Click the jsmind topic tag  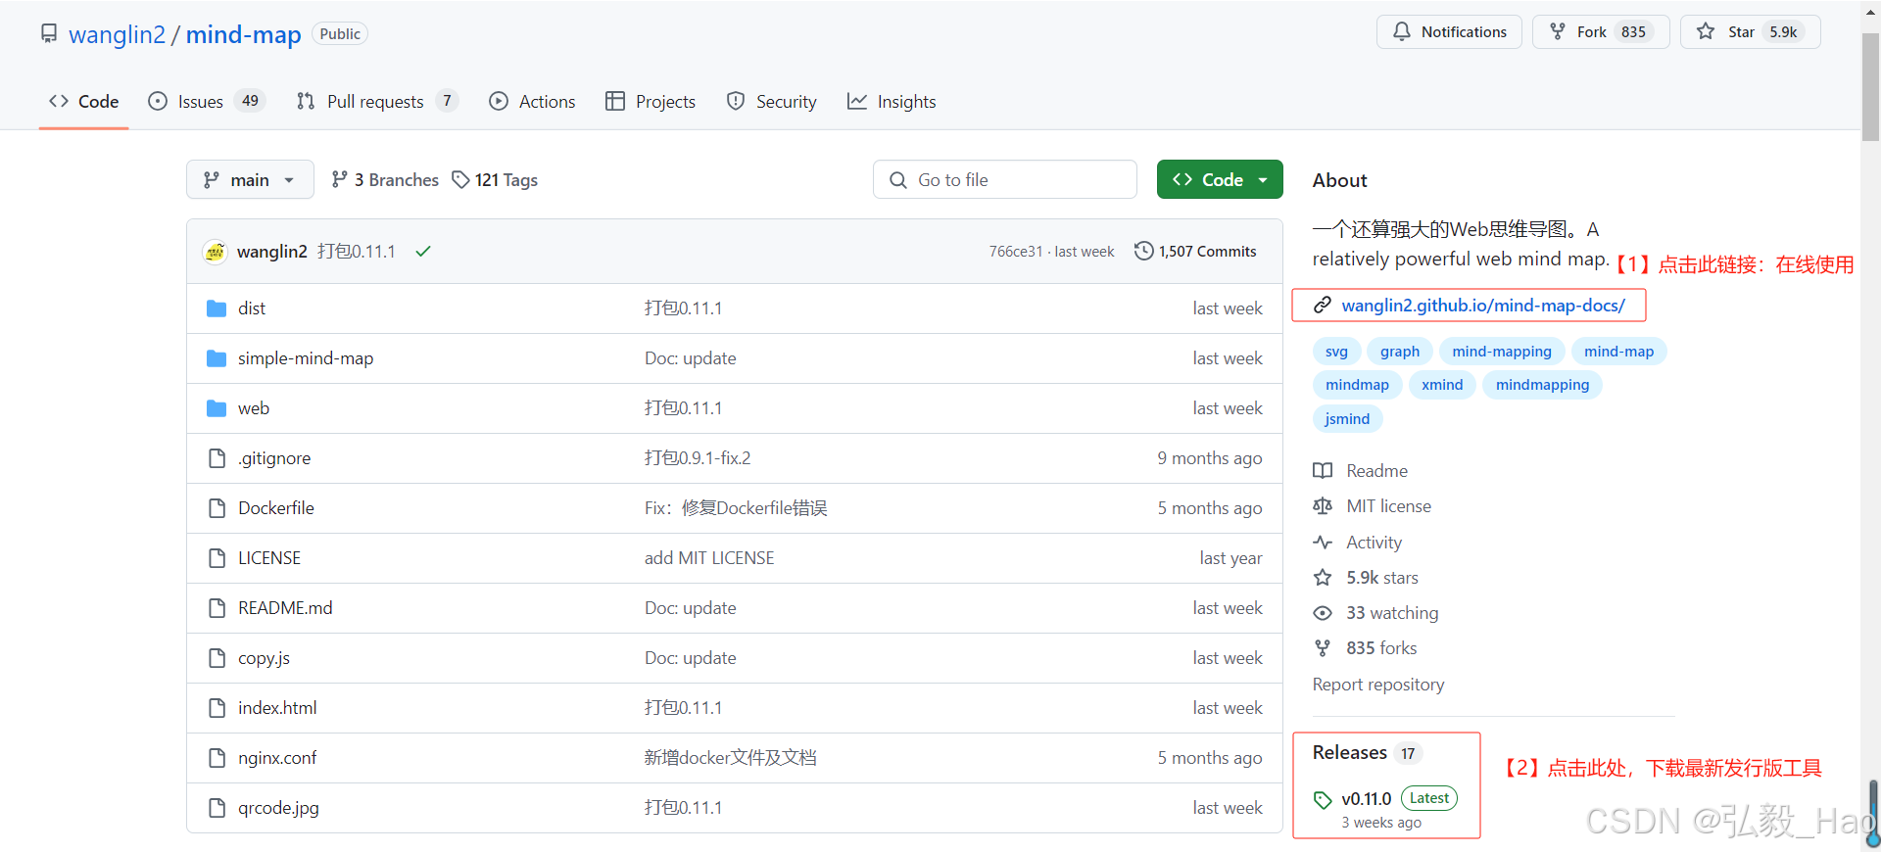click(x=1347, y=419)
